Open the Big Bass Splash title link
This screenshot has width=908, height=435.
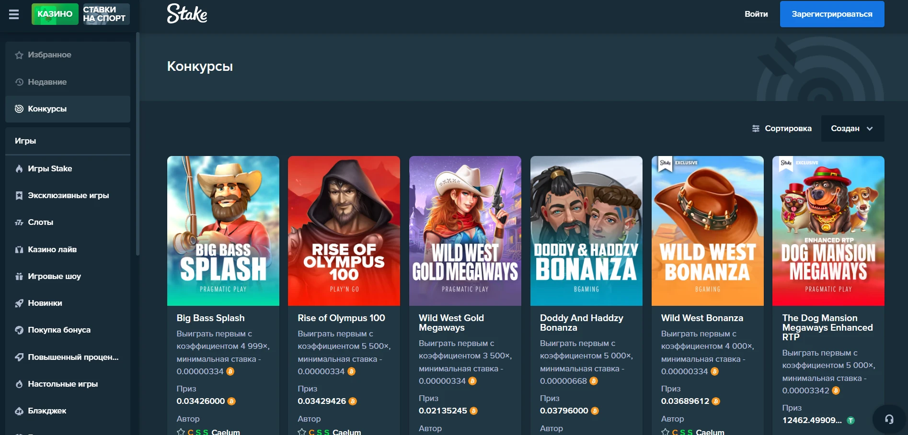point(210,318)
